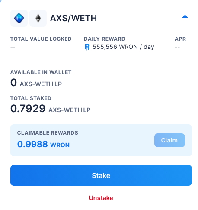This screenshot has height=210, width=198.
Task: Click the Daily Reward heading
Action: 105,39
